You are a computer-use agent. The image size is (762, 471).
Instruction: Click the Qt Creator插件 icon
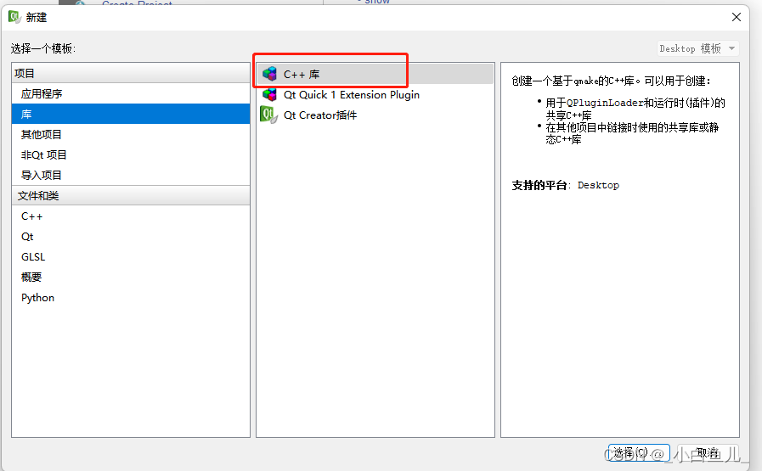[269, 115]
